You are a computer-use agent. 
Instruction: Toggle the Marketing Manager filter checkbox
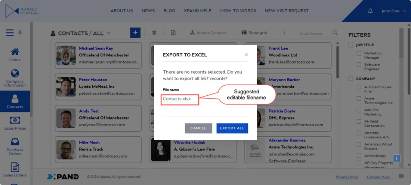(x=359, y=53)
